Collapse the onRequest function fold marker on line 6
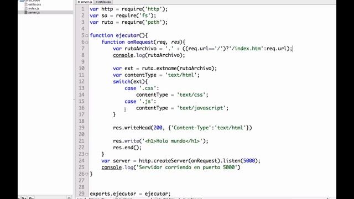Screen dimensions: 354x199 pos(87,42)
